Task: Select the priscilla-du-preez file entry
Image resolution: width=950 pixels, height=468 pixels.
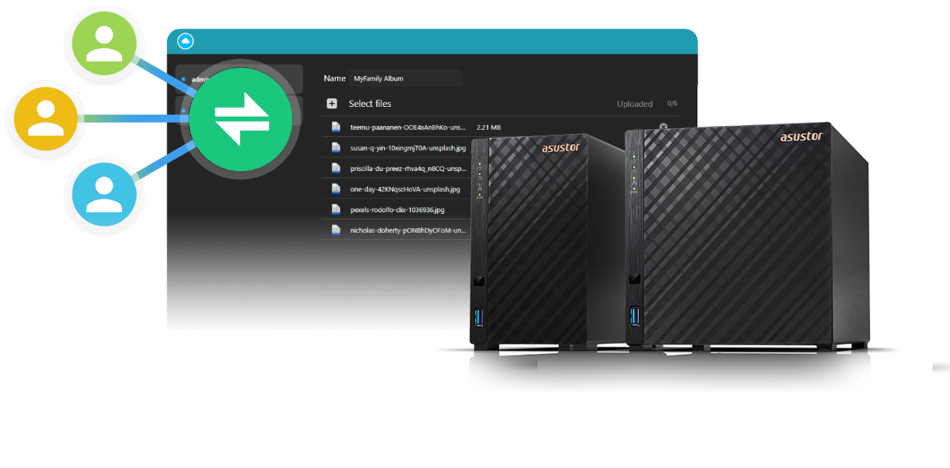Action: tap(408, 168)
